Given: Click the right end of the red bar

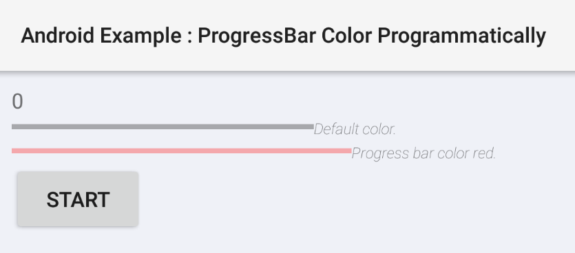Looking at the screenshot, I should [348, 151].
